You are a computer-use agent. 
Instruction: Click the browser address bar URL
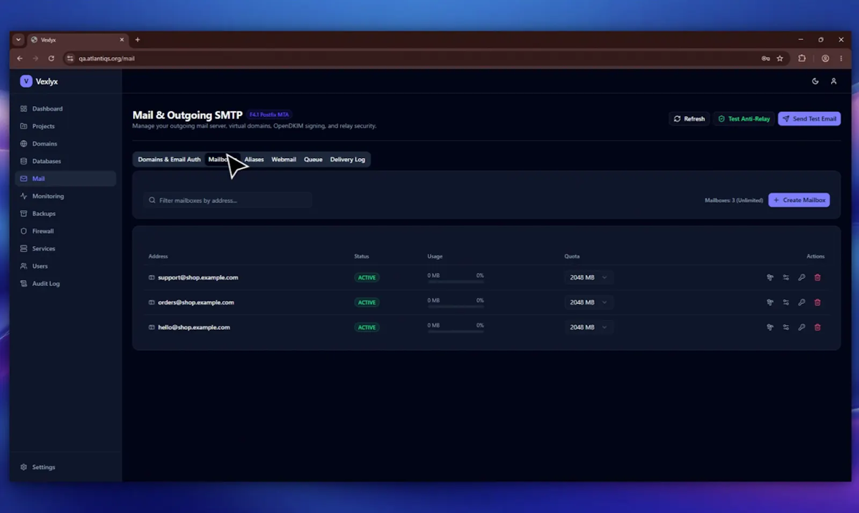click(x=106, y=58)
